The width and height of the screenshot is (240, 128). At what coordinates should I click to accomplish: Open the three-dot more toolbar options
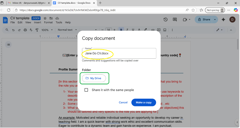click(x=172, y=30)
